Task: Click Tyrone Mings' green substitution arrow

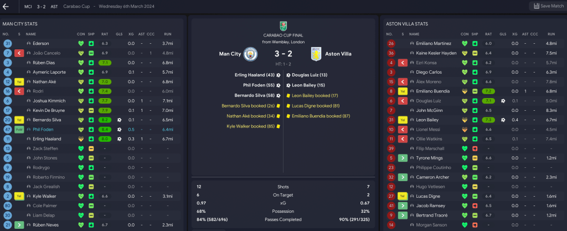Action: 403,158
